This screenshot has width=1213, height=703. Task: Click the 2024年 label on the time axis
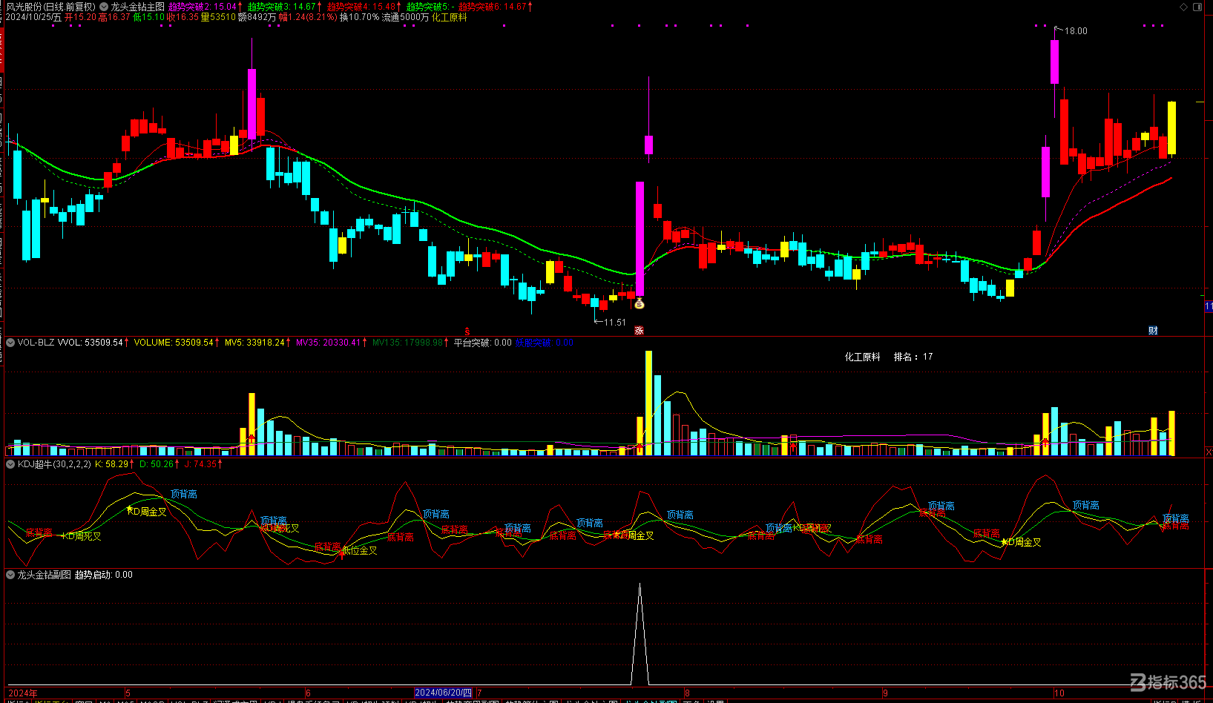(23, 693)
